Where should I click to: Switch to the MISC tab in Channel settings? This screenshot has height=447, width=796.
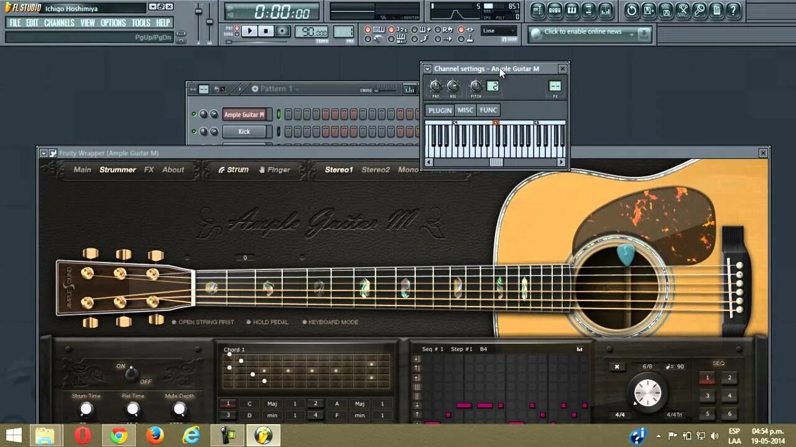tap(465, 110)
